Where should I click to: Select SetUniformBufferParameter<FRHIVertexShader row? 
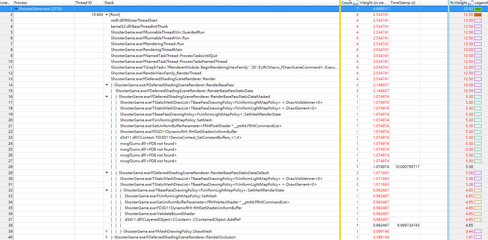[x=207, y=202]
